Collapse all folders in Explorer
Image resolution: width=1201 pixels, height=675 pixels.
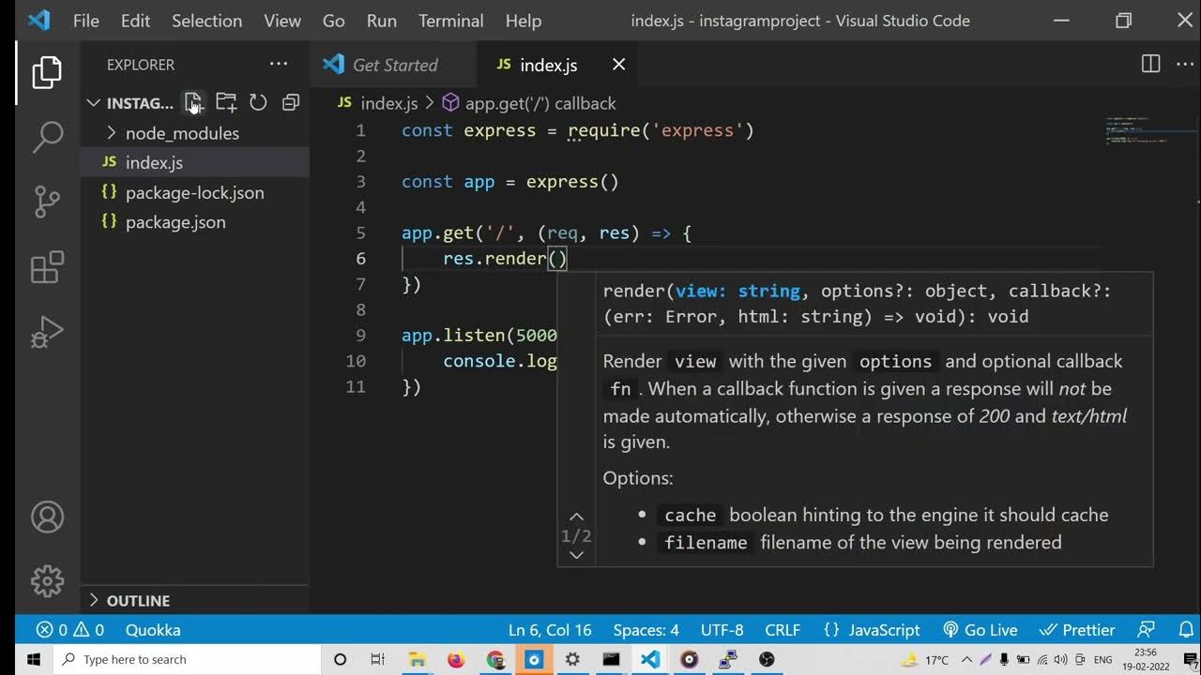291,102
